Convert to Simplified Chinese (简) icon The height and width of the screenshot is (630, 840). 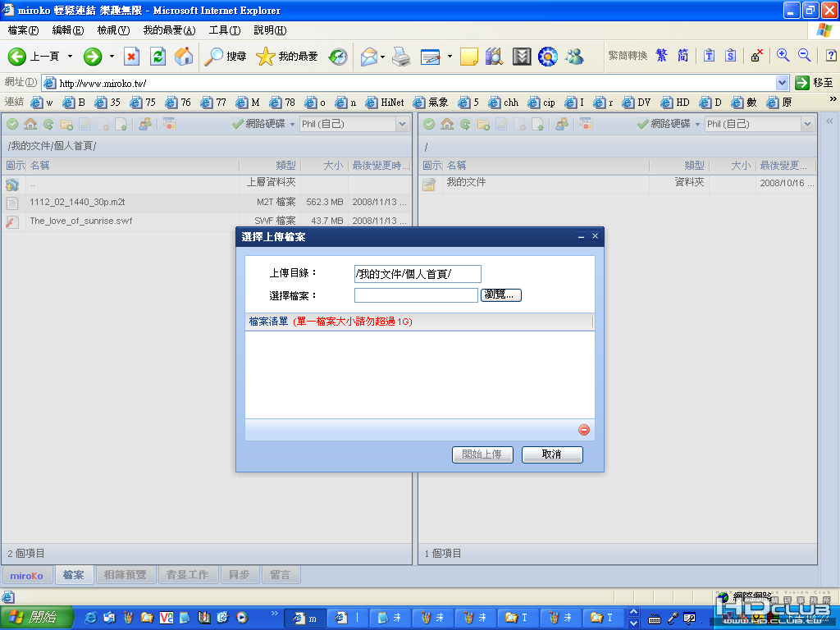pyautogui.click(x=682, y=55)
